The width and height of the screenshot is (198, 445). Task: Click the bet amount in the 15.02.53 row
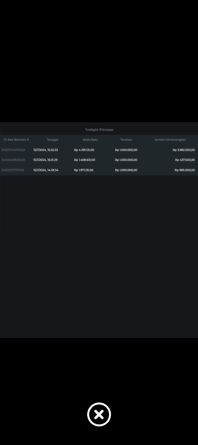click(126, 150)
